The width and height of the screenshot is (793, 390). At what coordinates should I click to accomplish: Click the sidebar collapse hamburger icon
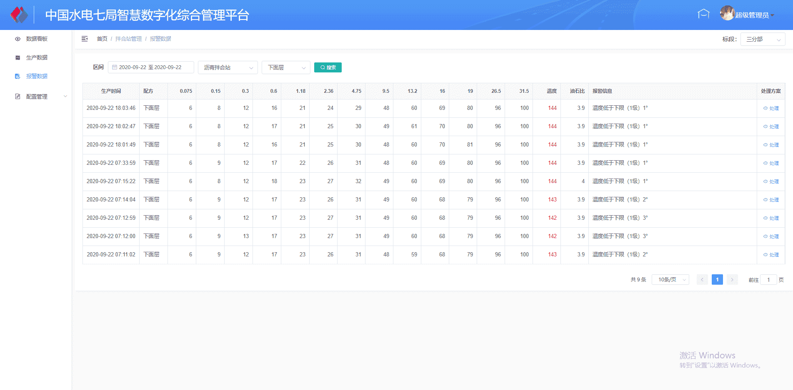[85, 39]
